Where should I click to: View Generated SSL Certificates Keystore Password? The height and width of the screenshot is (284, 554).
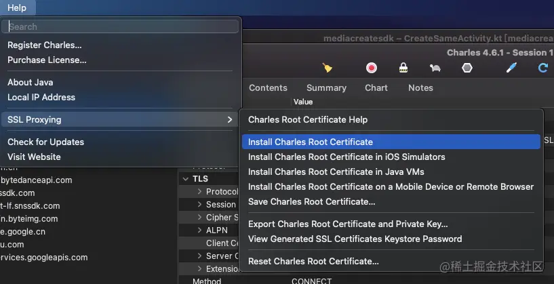pos(355,239)
